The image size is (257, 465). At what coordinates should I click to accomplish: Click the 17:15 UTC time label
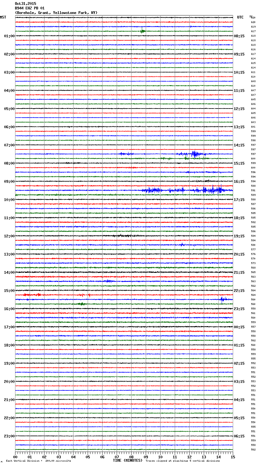(x=239, y=200)
